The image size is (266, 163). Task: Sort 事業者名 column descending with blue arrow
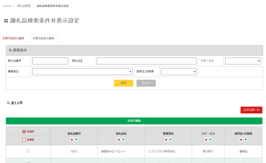(170, 139)
